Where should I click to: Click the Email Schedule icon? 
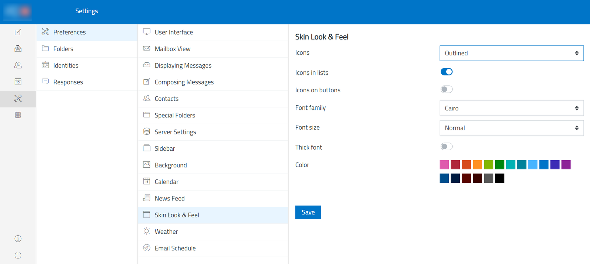click(146, 248)
